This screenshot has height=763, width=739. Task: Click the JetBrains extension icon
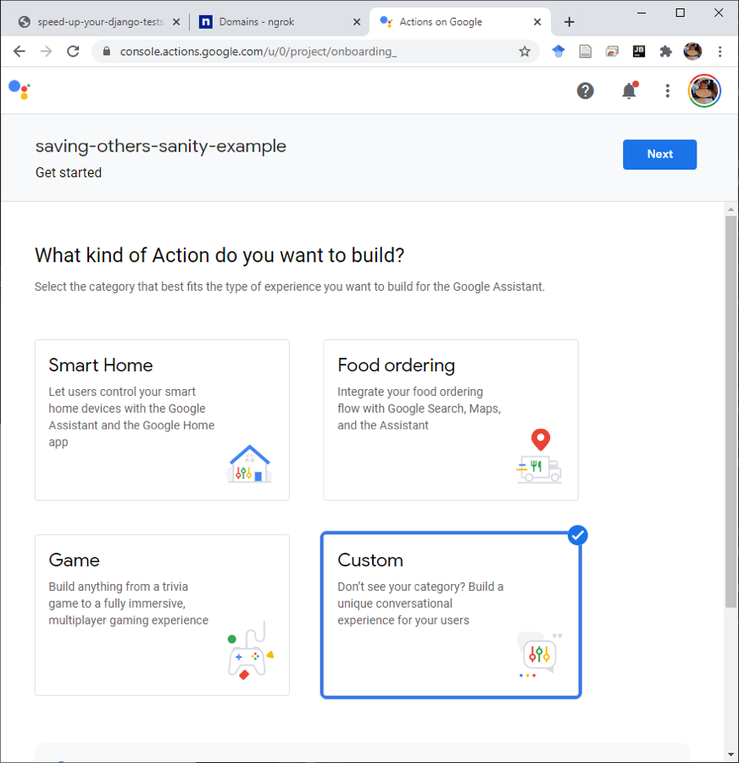639,51
